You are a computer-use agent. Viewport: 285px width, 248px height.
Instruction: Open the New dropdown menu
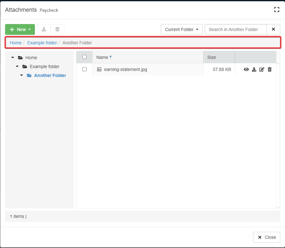20,29
